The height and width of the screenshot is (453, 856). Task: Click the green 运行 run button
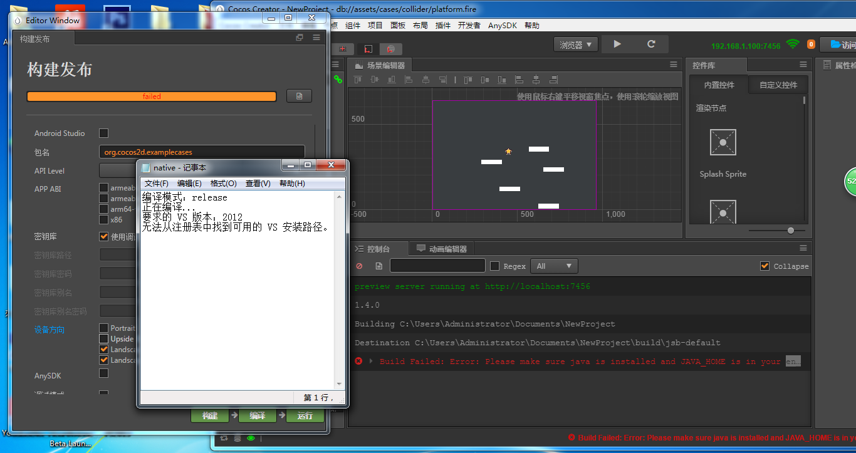305,415
